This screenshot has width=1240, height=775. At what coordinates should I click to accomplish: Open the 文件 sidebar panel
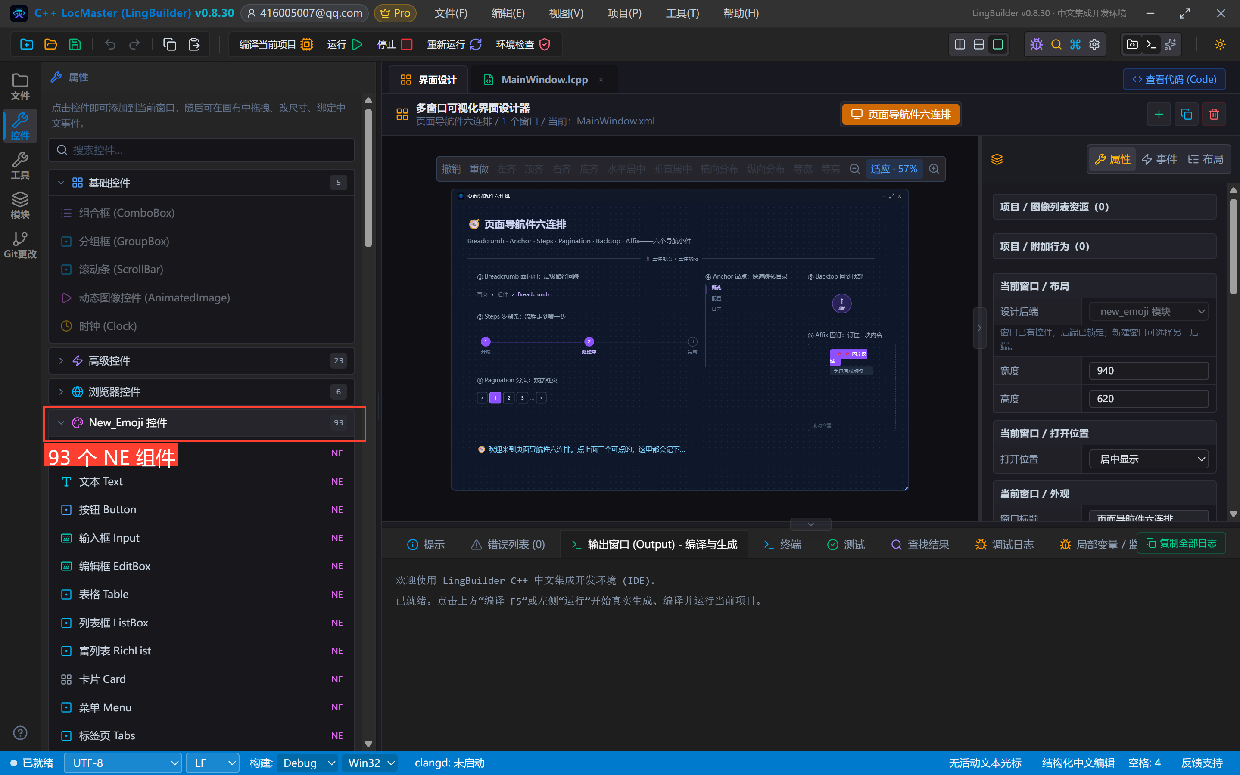click(20, 87)
